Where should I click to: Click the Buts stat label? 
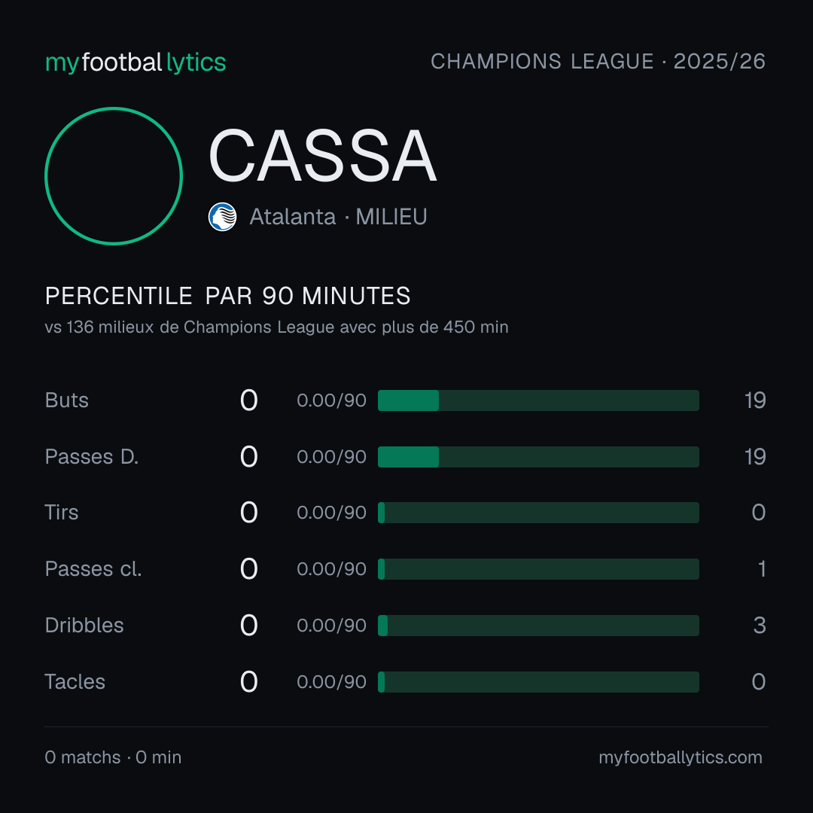(67, 400)
